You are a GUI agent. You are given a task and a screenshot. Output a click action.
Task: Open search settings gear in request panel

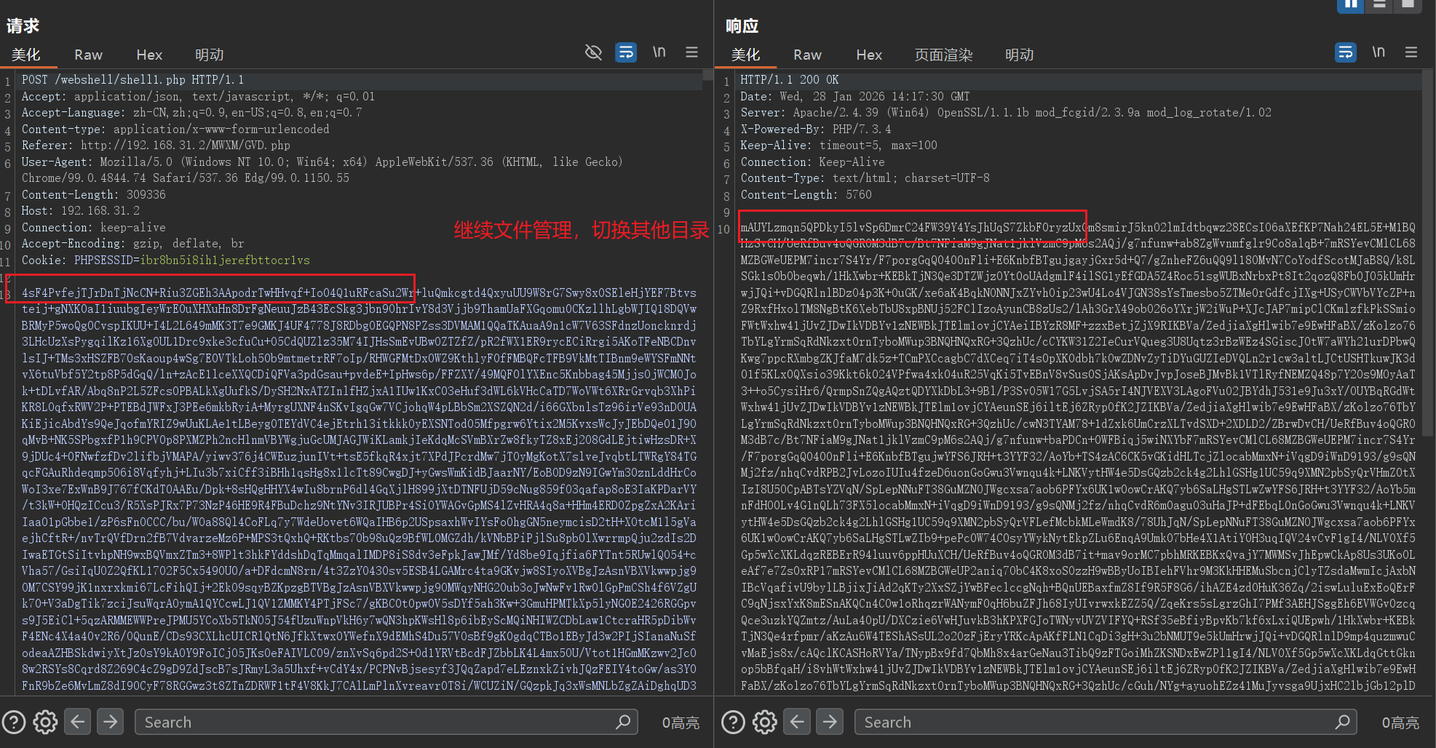point(45,722)
